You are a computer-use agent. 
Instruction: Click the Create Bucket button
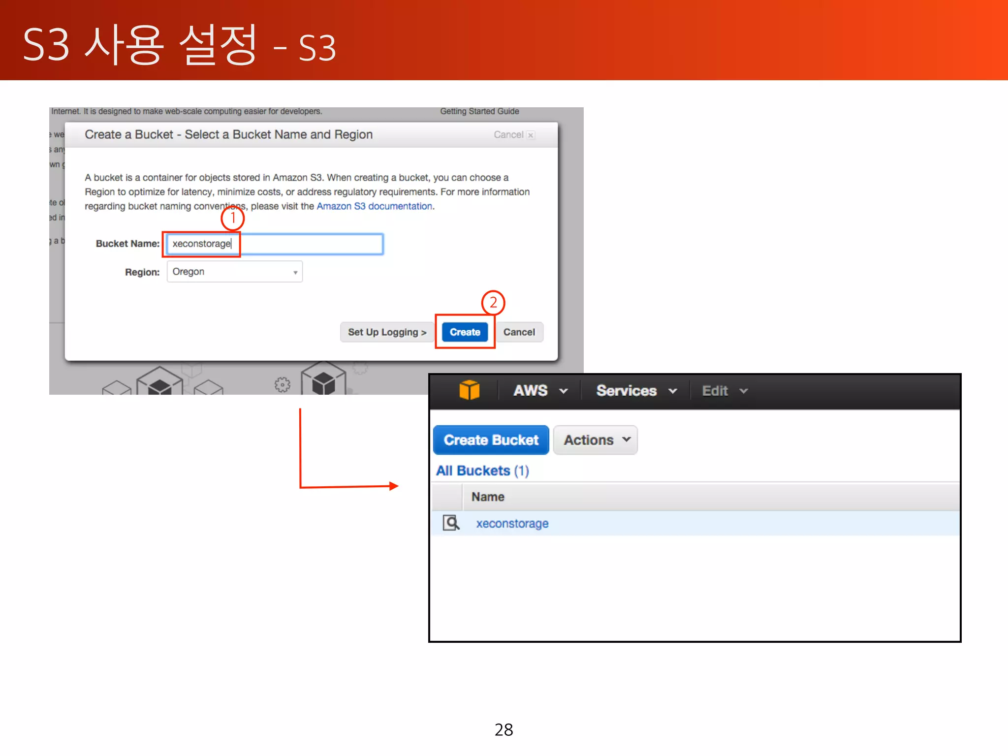point(491,440)
